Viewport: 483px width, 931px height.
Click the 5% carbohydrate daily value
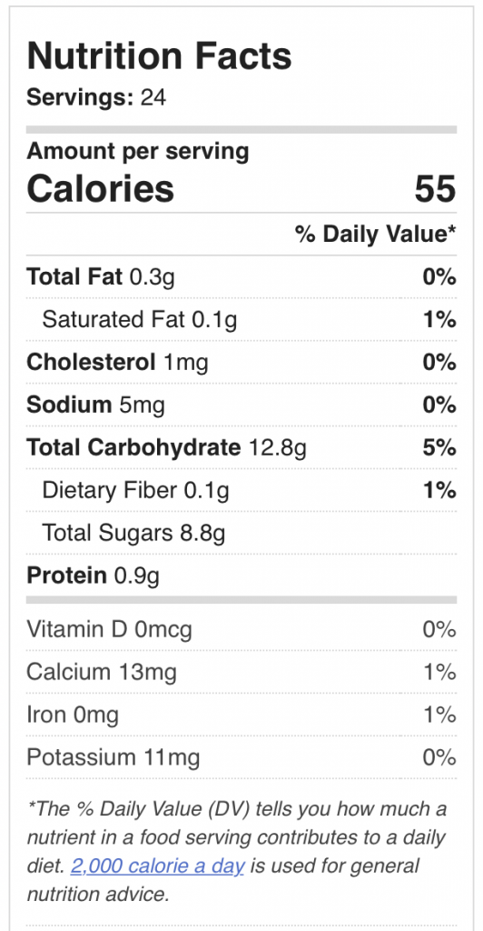point(439,447)
